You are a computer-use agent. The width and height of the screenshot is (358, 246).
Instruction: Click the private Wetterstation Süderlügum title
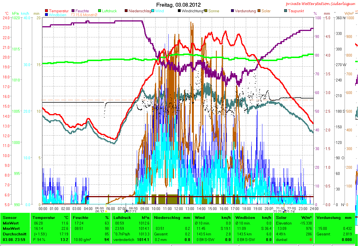tap(322, 4)
